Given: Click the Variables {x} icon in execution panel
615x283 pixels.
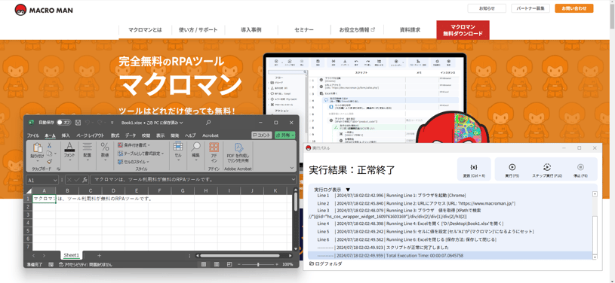Looking at the screenshot, I should point(474,167).
